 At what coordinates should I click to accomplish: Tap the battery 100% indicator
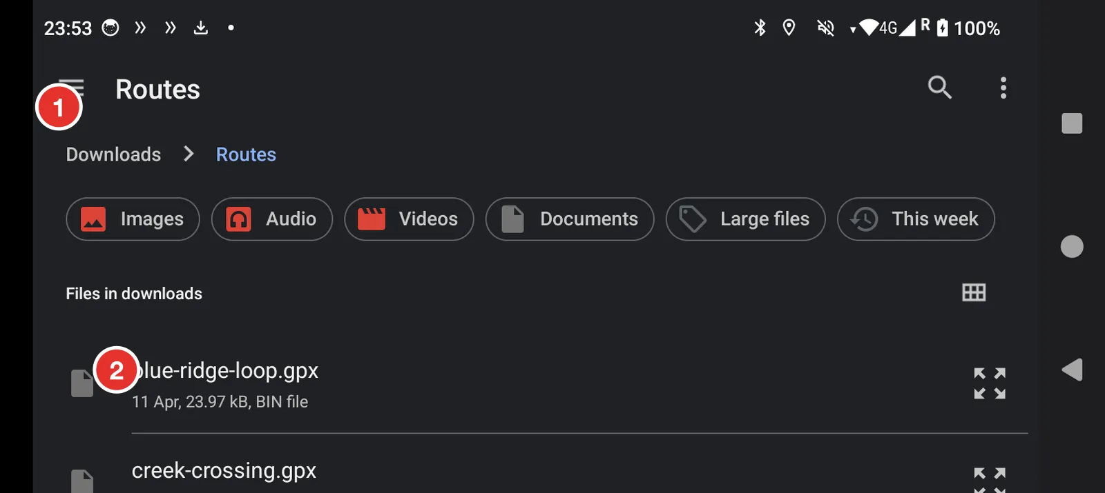968,28
